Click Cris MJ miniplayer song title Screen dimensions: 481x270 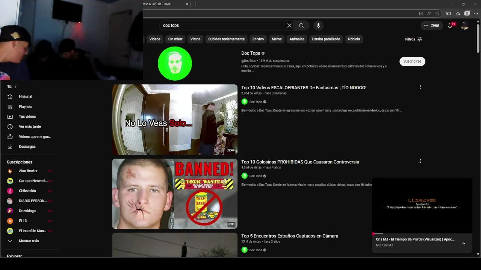coord(415,239)
